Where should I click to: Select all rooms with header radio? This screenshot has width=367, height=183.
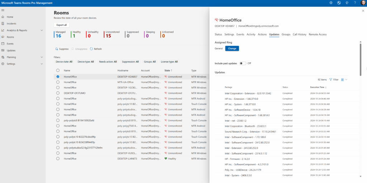pyautogui.click(x=58, y=71)
